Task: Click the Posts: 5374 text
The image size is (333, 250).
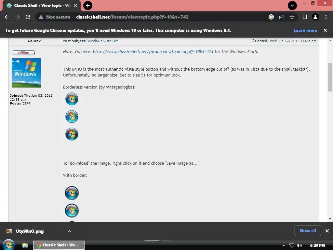Action: click(20, 103)
